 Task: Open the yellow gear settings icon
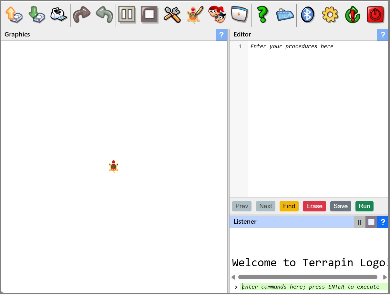pos(330,15)
